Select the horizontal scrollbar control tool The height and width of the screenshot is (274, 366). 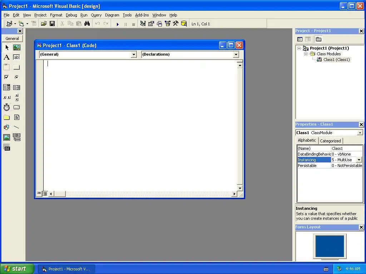click(x=7, y=97)
